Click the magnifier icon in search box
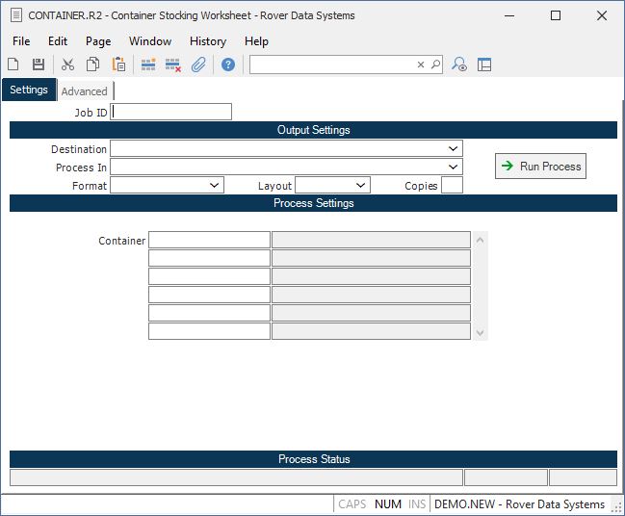The height and width of the screenshot is (516, 625). [435, 64]
